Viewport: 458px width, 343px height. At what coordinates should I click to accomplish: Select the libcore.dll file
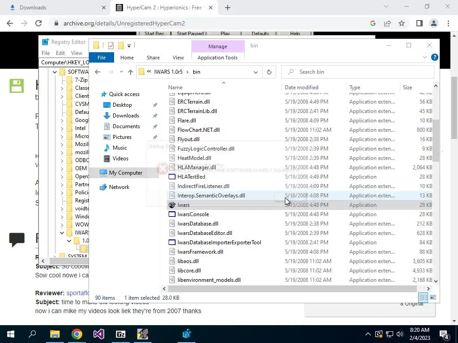(x=189, y=271)
